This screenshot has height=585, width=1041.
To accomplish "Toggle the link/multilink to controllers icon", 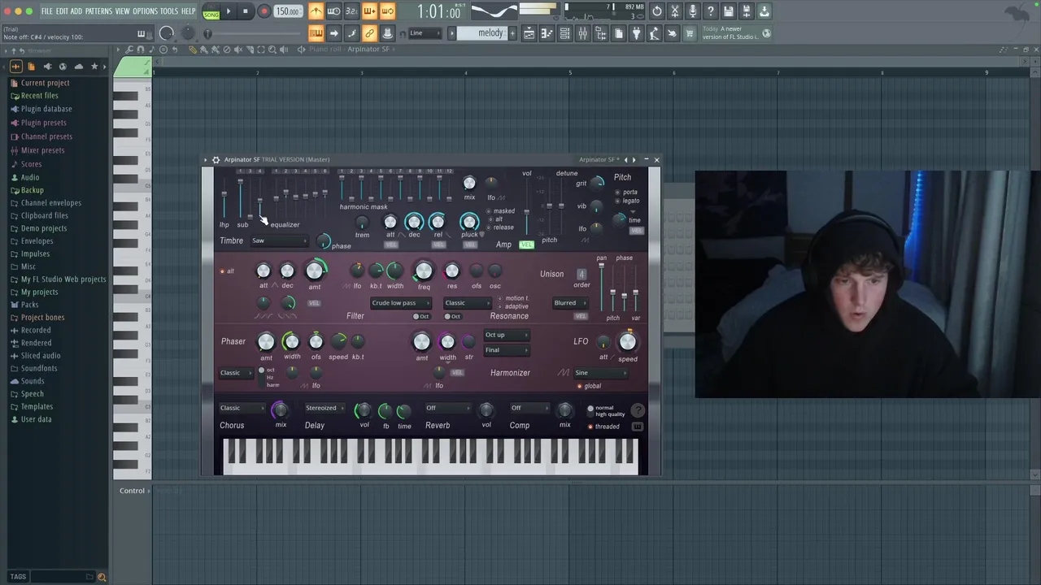I will pos(369,33).
